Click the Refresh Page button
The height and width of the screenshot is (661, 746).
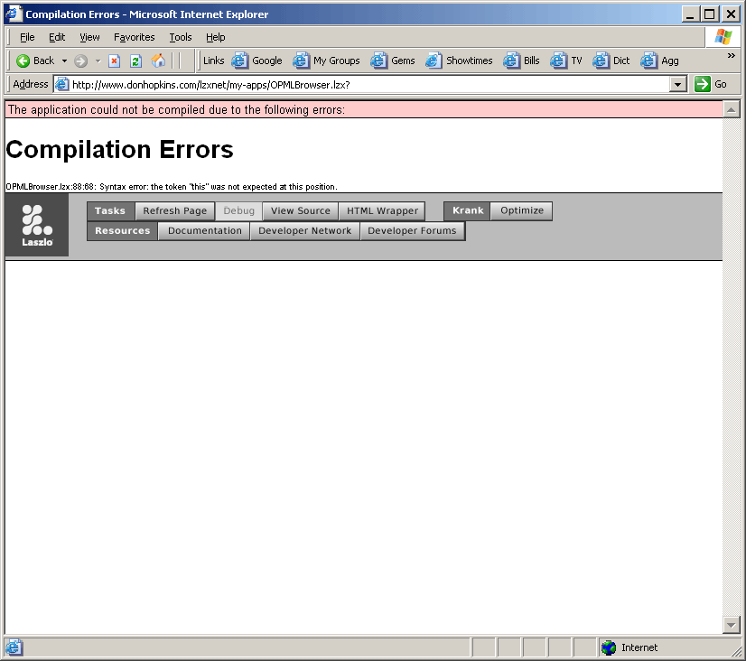click(174, 210)
